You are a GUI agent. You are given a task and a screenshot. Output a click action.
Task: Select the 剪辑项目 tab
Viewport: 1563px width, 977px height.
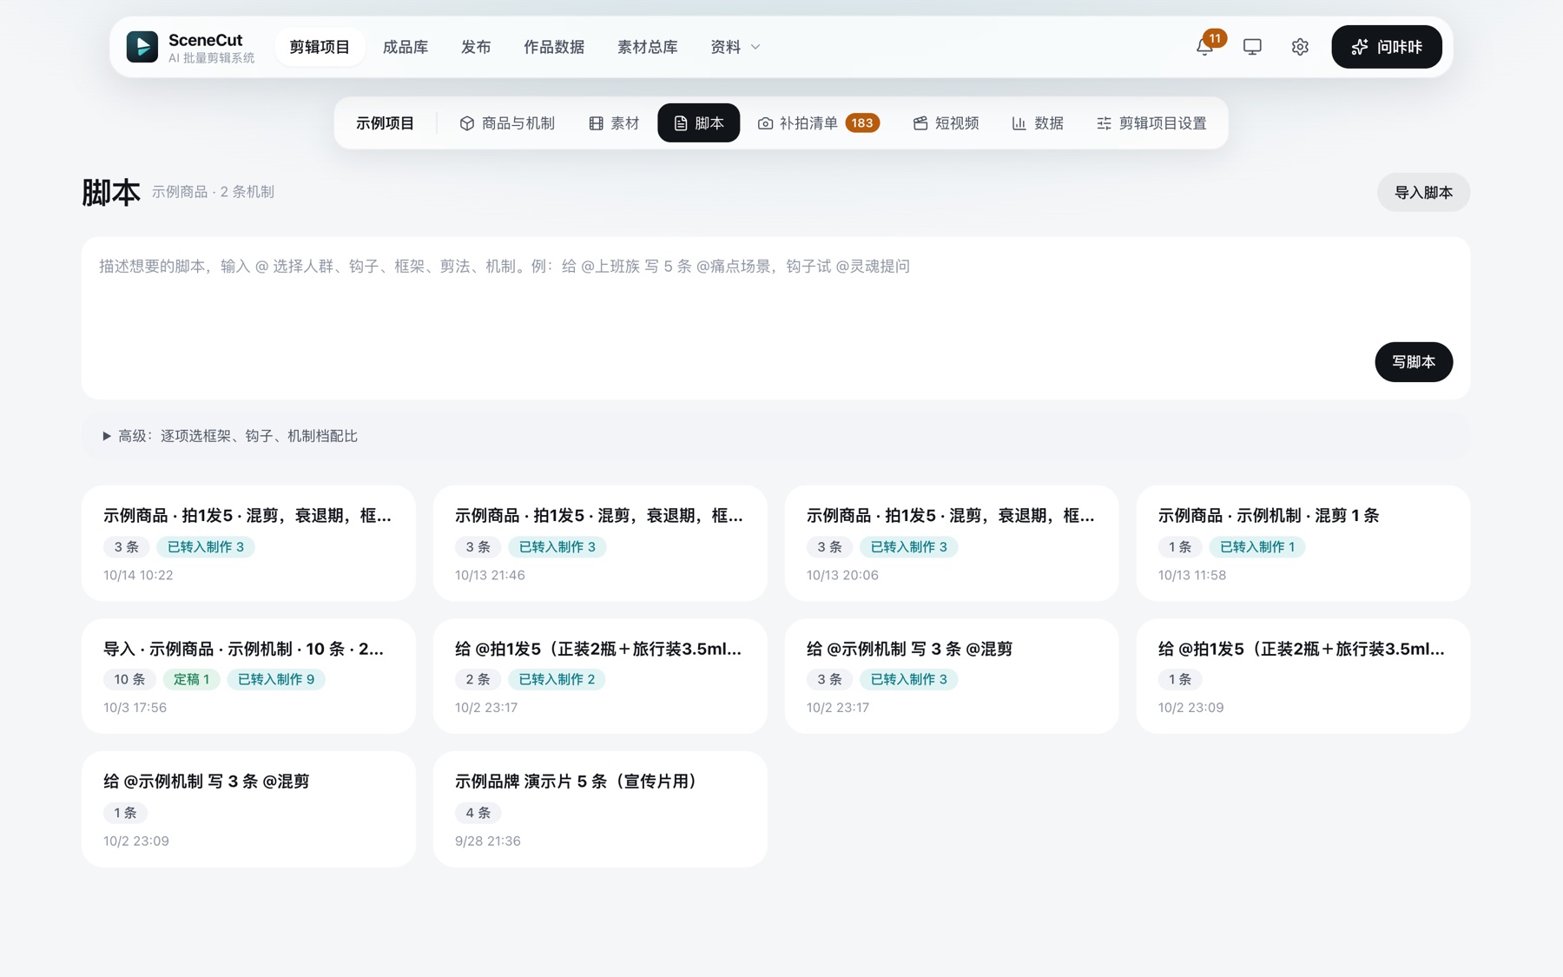tap(320, 47)
